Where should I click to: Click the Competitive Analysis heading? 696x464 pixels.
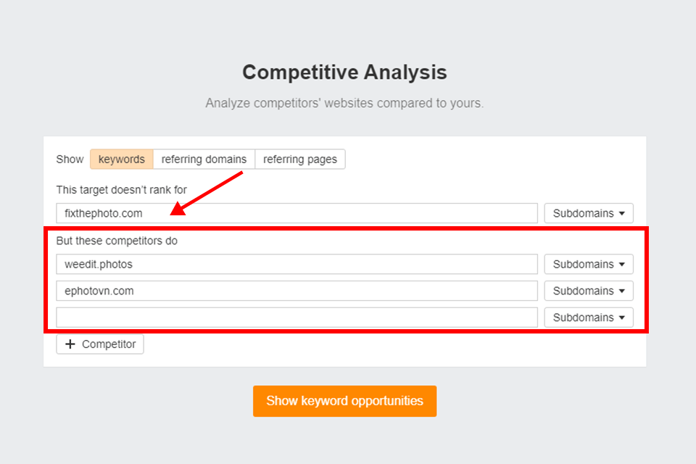tap(344, 72)
